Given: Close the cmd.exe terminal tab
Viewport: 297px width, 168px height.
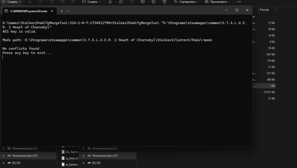Looking at the screenshot, I should (52, 11).
